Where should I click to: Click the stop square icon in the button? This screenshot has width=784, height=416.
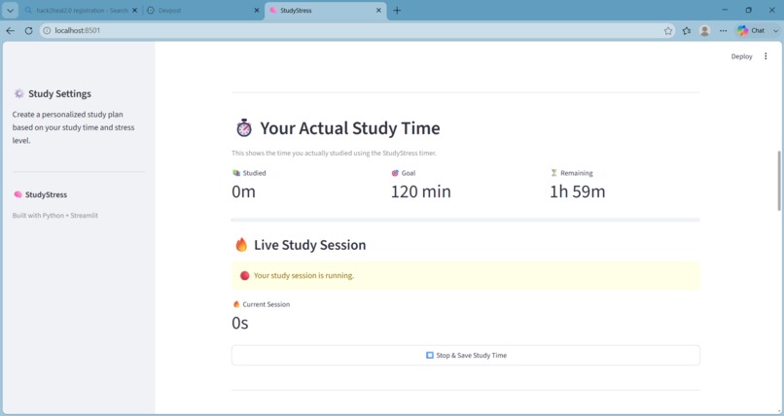pos(430,355)
